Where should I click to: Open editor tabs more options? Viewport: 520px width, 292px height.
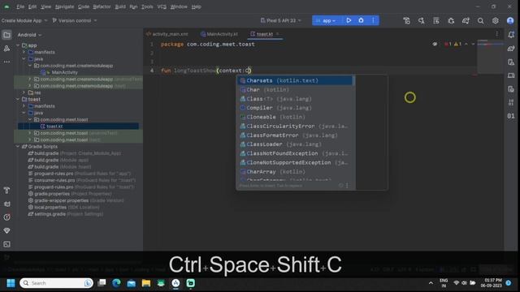point(496,34)
